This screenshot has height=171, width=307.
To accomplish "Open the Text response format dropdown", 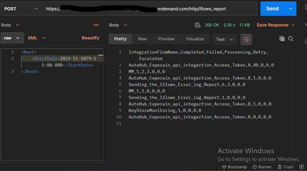I will tap(225, 40).
